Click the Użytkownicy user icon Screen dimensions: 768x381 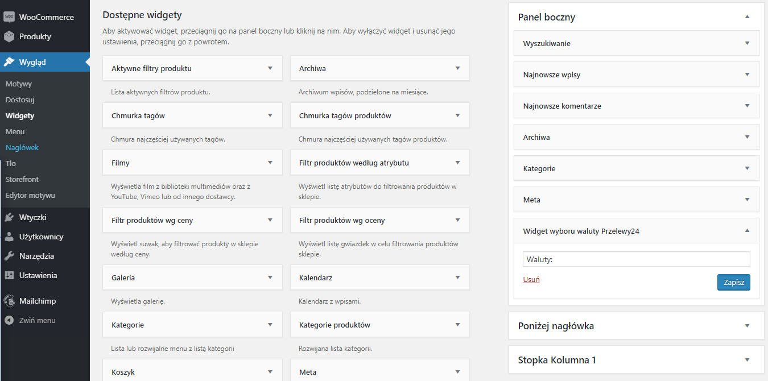(9, 237)
